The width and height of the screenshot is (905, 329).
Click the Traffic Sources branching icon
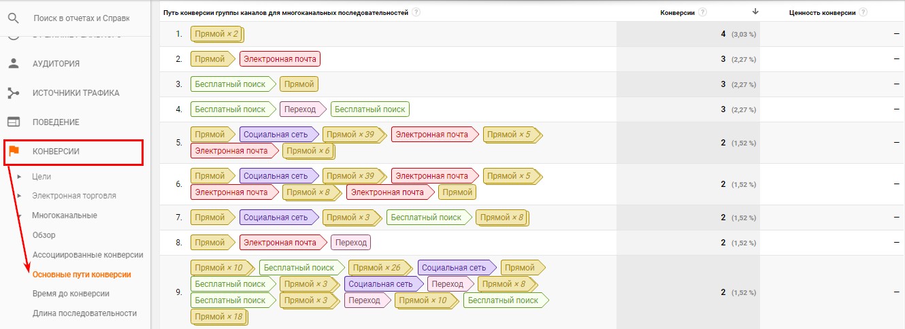click(x=14, y=92)
